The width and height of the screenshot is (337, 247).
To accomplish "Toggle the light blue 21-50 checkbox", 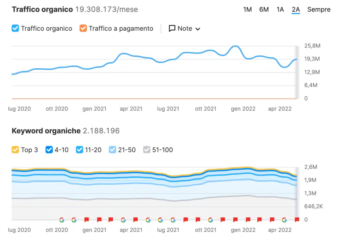I will (x=113, y=150).
